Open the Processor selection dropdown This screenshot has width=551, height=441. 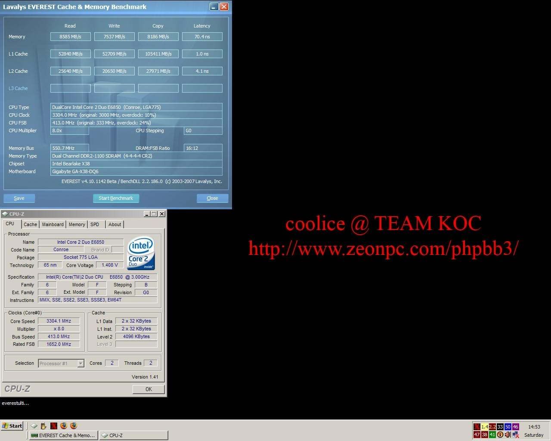click(61, 363)
